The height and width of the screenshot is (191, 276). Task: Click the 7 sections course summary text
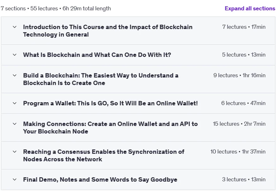[56, 8]
